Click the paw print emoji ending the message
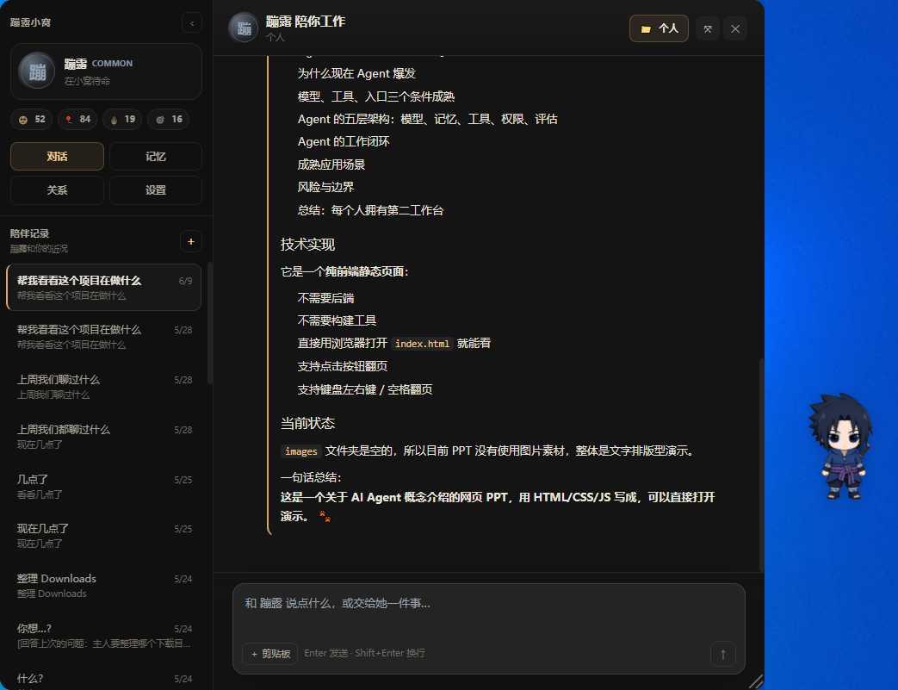The image size is (898, 690). tap(325, 517)
